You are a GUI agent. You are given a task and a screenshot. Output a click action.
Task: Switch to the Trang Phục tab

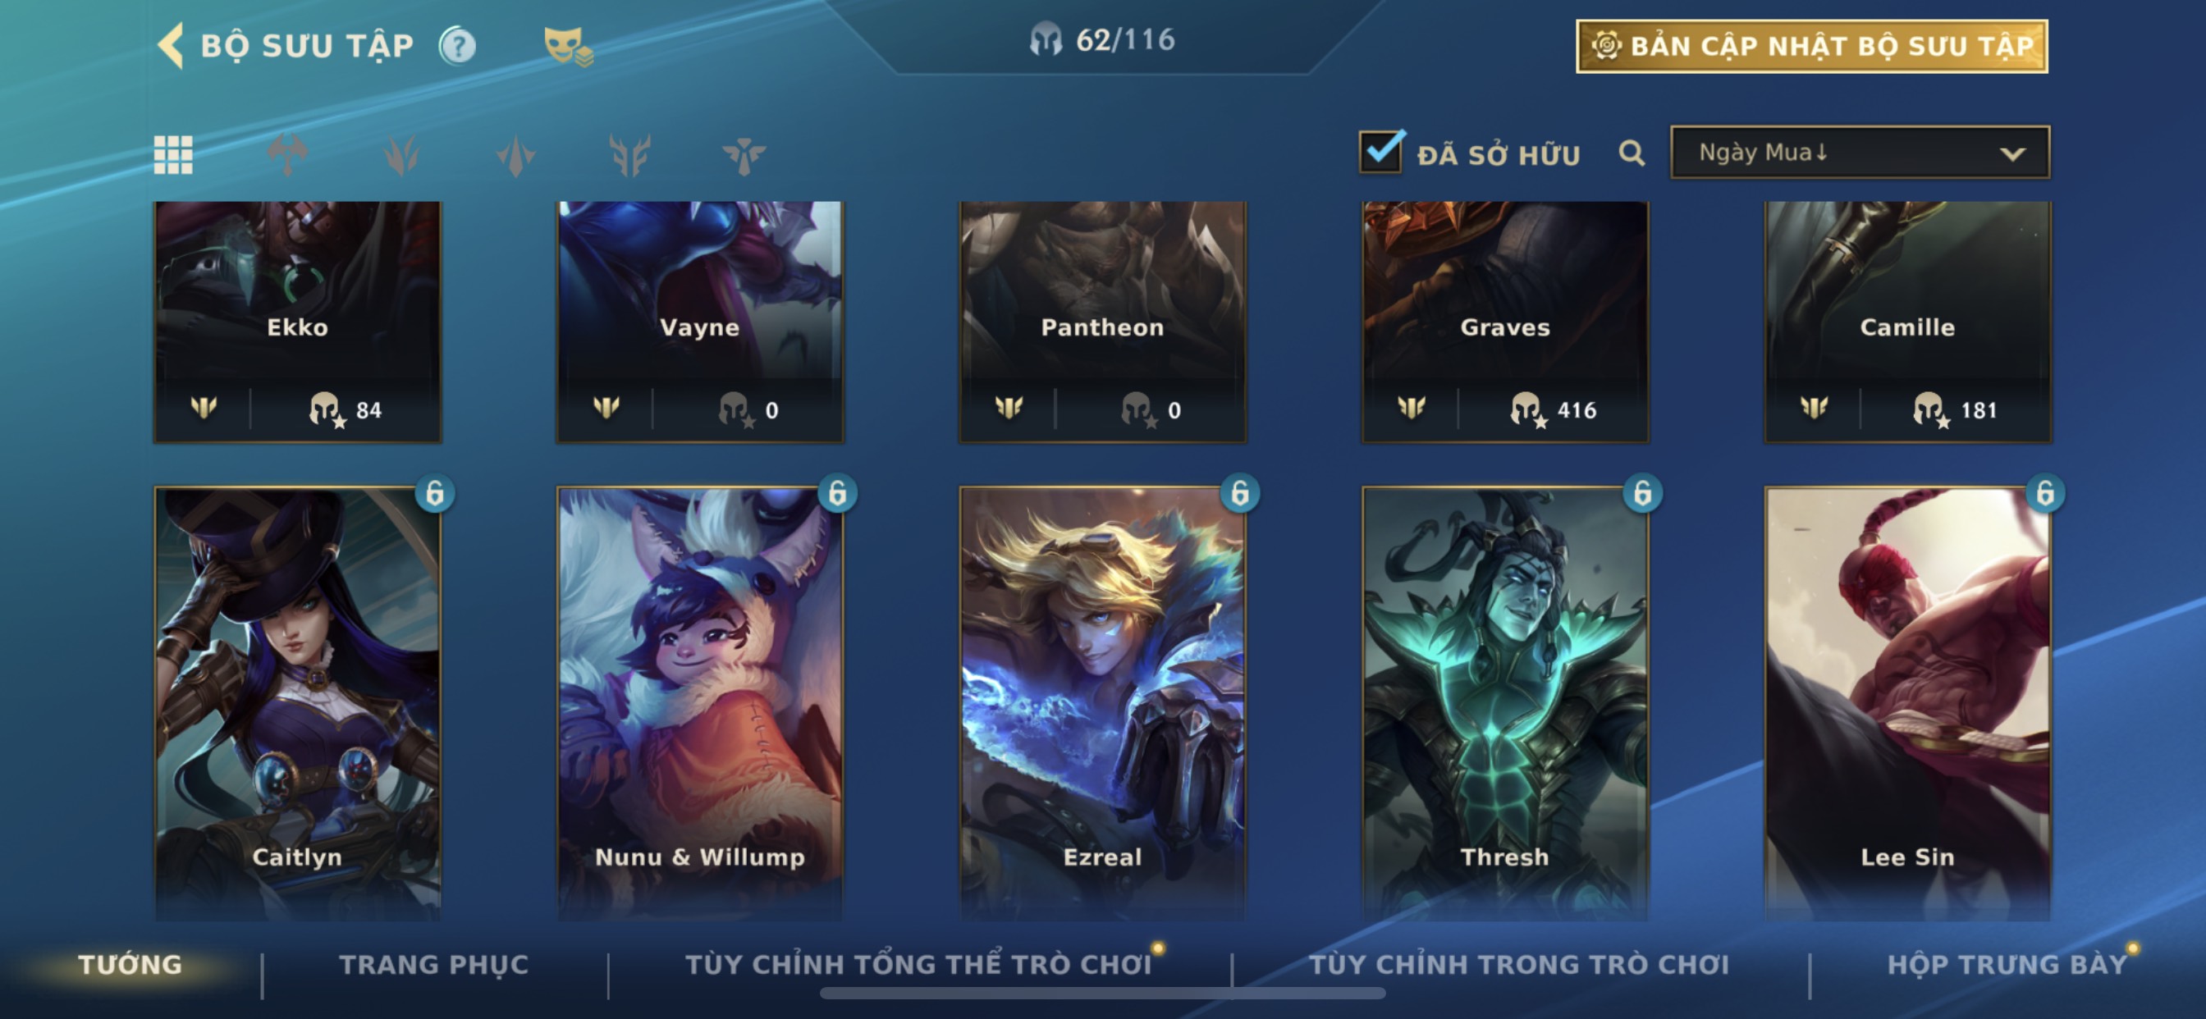pos(434,964)
